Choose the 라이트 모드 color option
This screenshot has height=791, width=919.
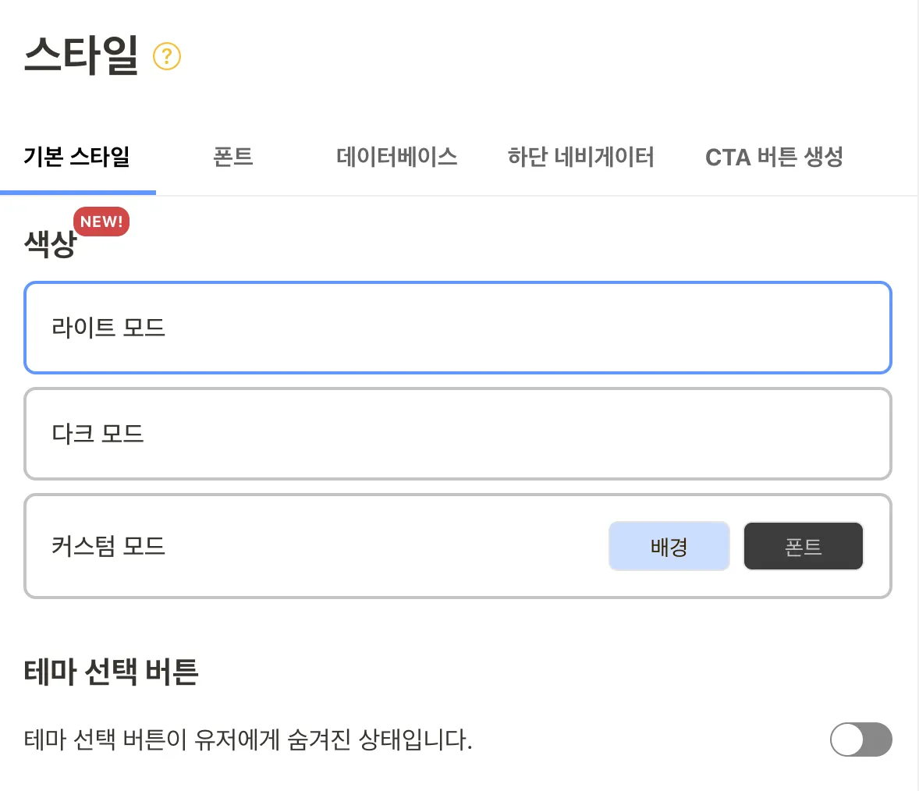pos(457,328)
